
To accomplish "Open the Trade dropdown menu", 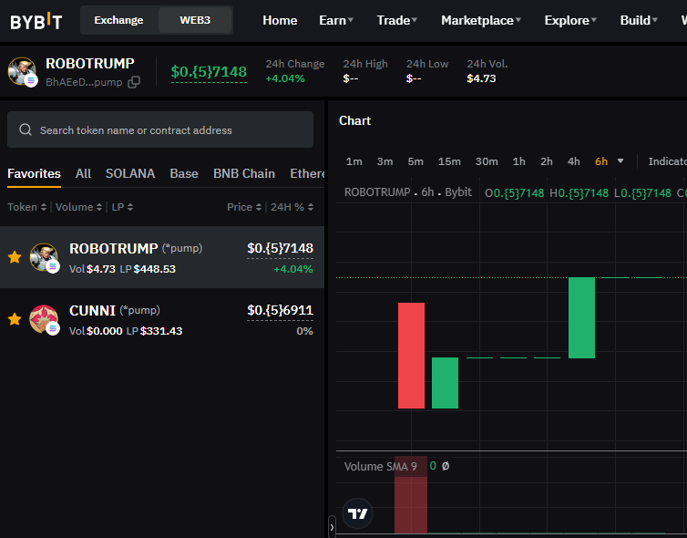I will click(397, 20).
